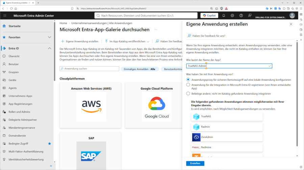Click the Mandantengovernance icon
This screenshot has width=304, height=170.
point(4,128)
